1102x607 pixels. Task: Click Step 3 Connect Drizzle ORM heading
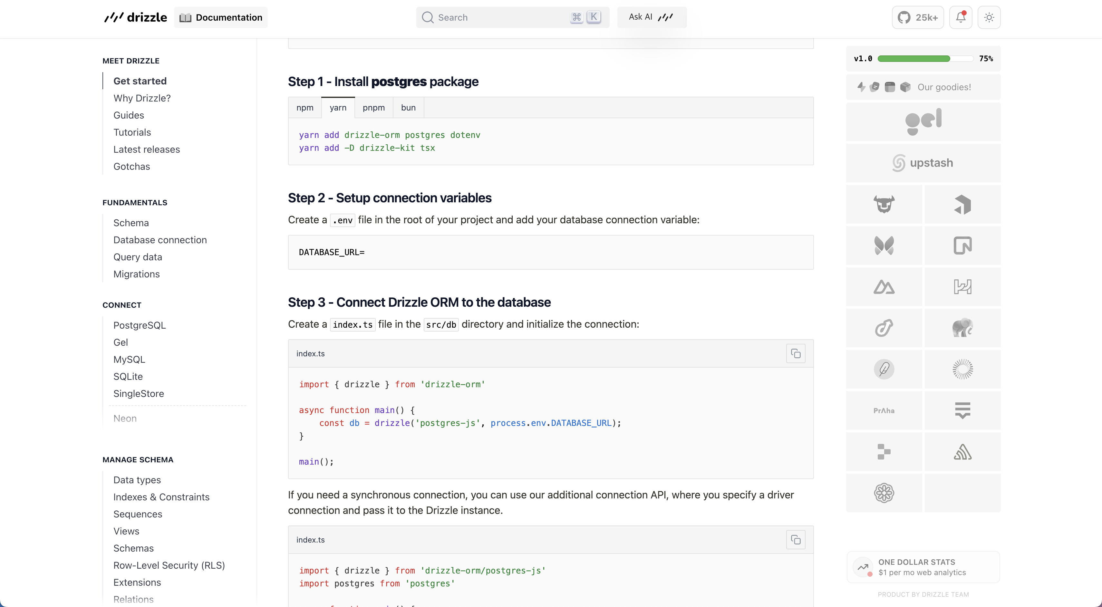point(419,303)
